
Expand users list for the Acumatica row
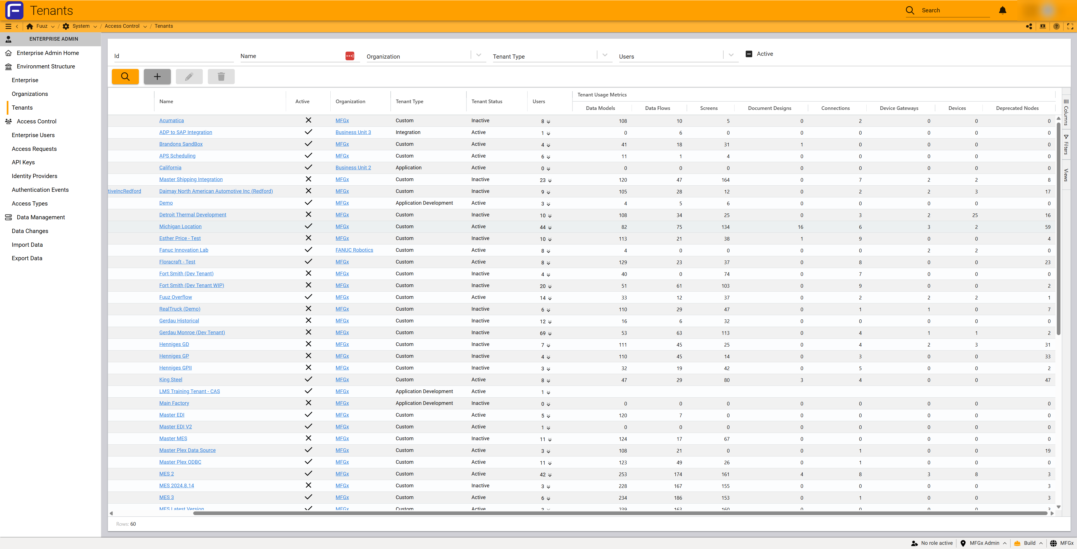(549, 122)
